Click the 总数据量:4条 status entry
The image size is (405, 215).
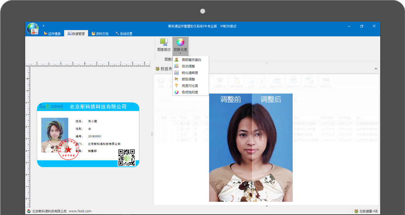(x=366, y=211)
